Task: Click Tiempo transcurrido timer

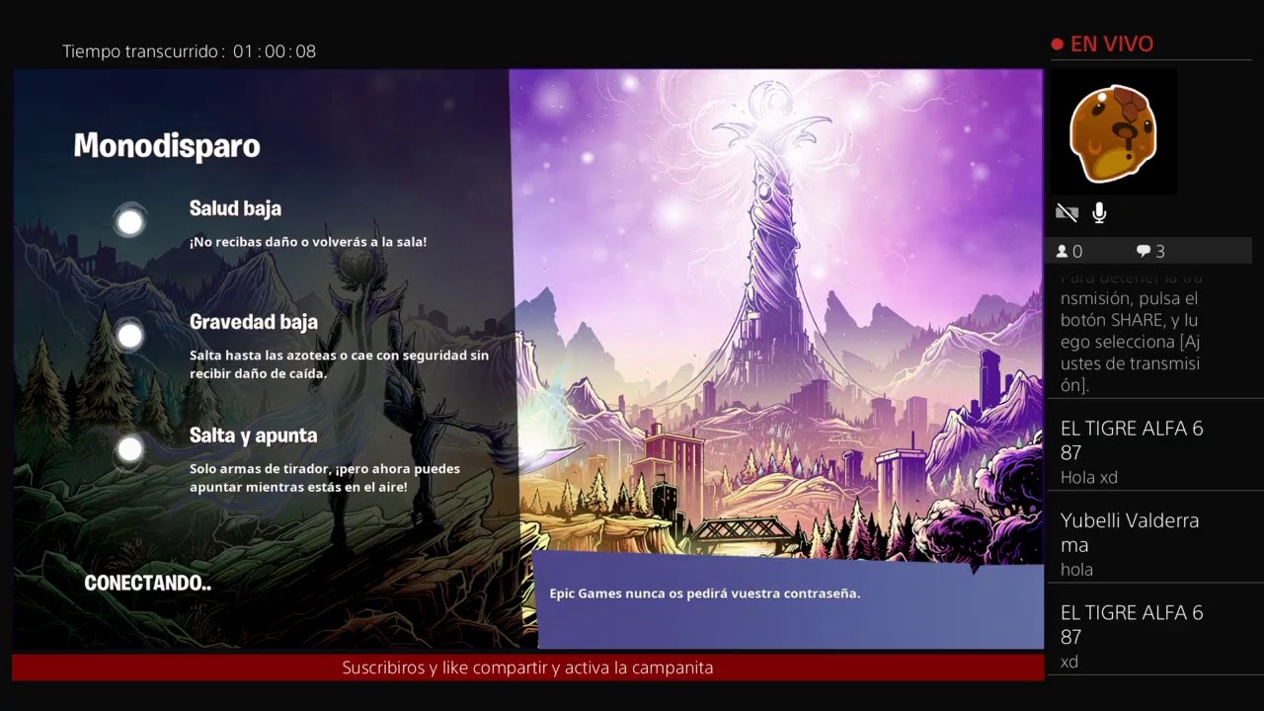Action: (190, 51)
